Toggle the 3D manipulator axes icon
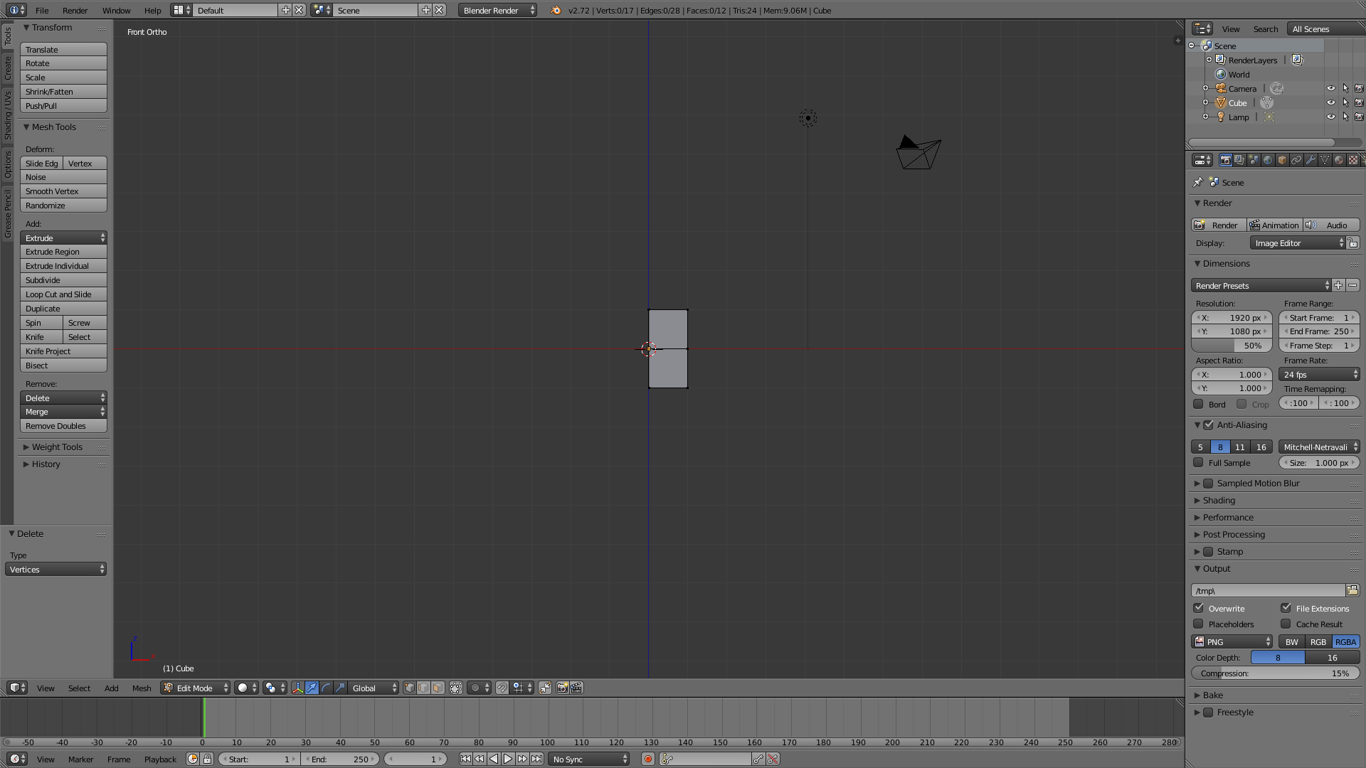This screenshot has width=1366, height=768. (x=297, y=688)
